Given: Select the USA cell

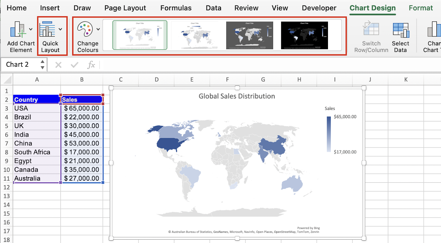Looking at the screenshot, I should coord(37,108).
